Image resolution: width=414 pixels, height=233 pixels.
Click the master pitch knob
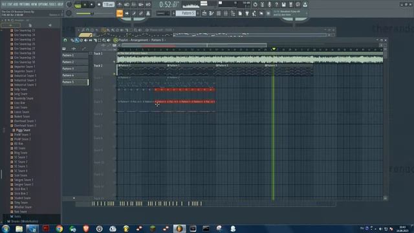(x=69, y=13)
